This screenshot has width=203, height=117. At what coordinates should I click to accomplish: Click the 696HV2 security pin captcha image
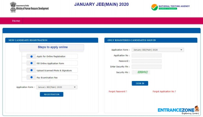141,72
